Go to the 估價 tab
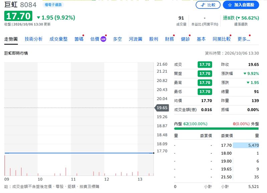 pyautogui.click(x=95, y=39)
